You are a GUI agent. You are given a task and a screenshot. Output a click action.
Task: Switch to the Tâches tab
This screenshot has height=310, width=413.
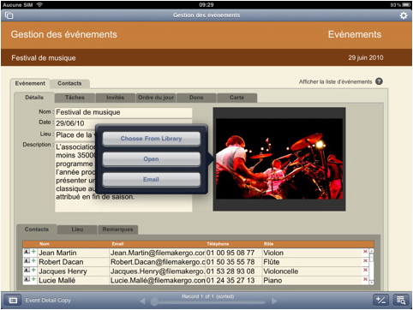click(x=75, y=98)
